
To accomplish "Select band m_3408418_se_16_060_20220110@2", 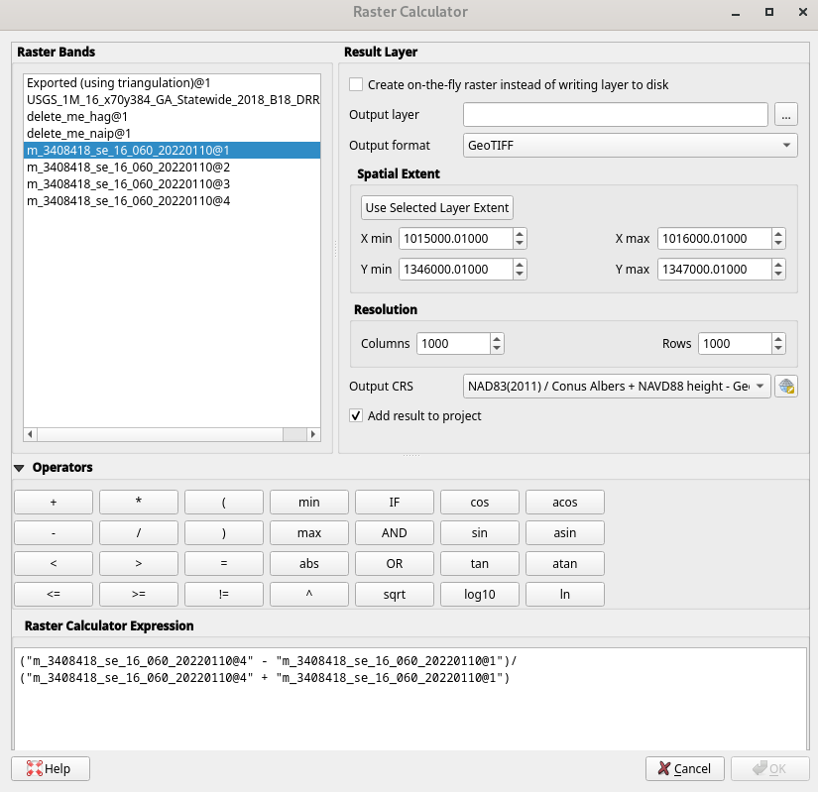I will pyautogui.click(x=172, y=168).
